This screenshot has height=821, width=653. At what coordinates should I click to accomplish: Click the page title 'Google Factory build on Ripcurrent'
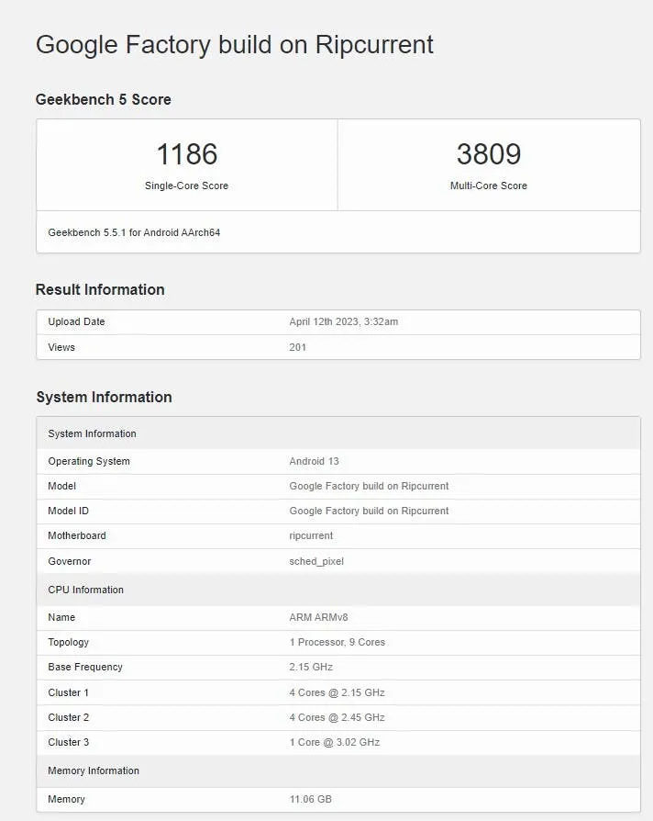[x=234, y=45]
